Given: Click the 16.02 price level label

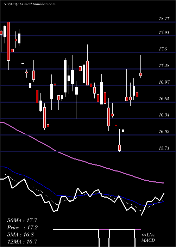Looking at the screenshot, I should point(164,132).
